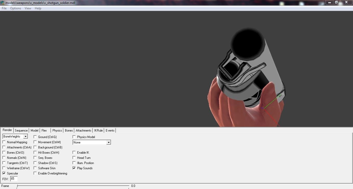Image resolution: width=353 pixels, height=189 pixels.
Task: Enable the Ground checkbox
Action: click(x=35, y=137)
